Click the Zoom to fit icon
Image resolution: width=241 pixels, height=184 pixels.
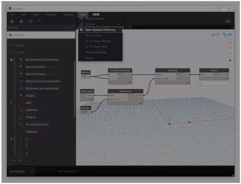pos(230,42)
